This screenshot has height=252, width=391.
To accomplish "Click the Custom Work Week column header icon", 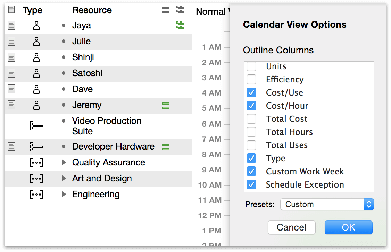I will (166, 10).
